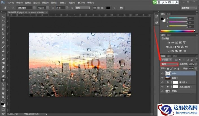The height and width of the screenshot is (116, 199).
Task: Hide the brightness/contrast adjustment layer
Action: point(162,87)
